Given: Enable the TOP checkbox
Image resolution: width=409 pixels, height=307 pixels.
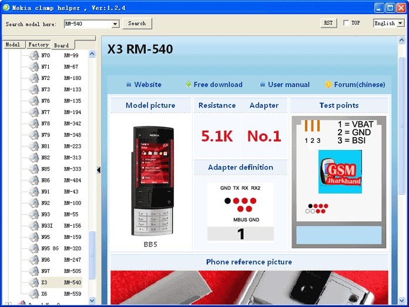Looking at the screenshot, I should click(346, 23).
